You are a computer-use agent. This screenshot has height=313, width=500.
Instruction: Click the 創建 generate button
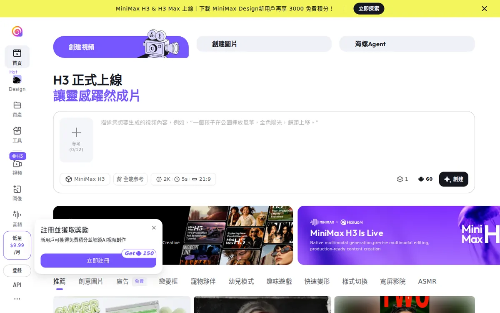pos(453,179)
